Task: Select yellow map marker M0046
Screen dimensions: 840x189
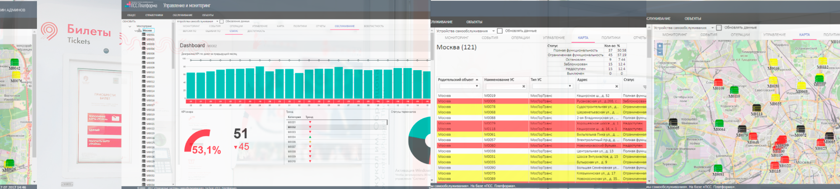Action: pyautogui.click(x=773, y=62)
